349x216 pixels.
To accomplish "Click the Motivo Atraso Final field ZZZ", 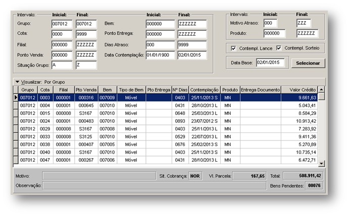I will (304, 23).
